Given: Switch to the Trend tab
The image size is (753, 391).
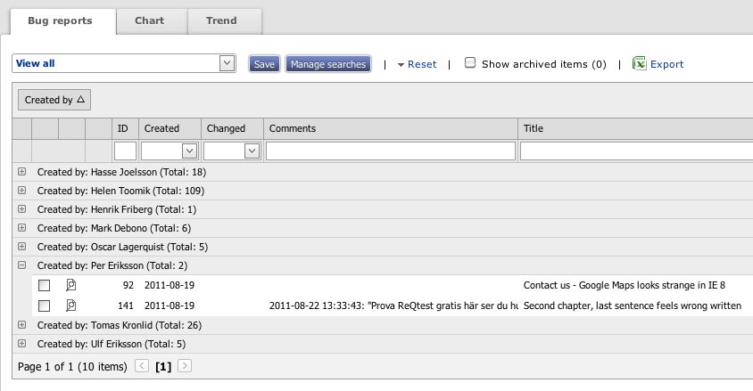Looking at the screenshot, I should coord(221,20).
